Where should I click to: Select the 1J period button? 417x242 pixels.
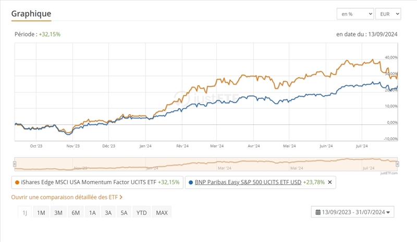(24, 213)
